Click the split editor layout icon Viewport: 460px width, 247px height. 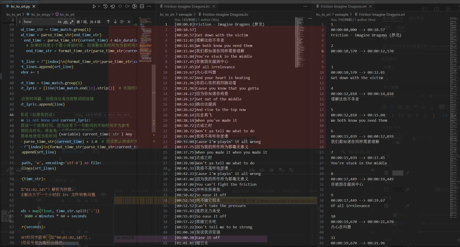(142, 7)
